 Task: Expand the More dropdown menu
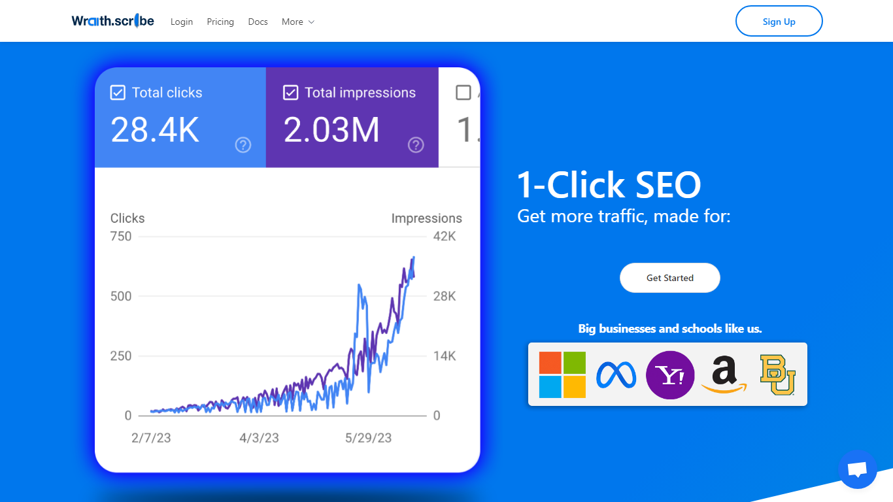coord(298,22)
